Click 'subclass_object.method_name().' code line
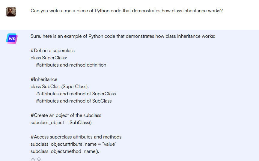The height and width of the screenshot is (161, 259). click(x=65, y=151)
